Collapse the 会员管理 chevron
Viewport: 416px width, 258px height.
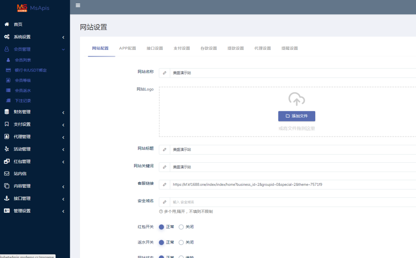click(63, 49)
